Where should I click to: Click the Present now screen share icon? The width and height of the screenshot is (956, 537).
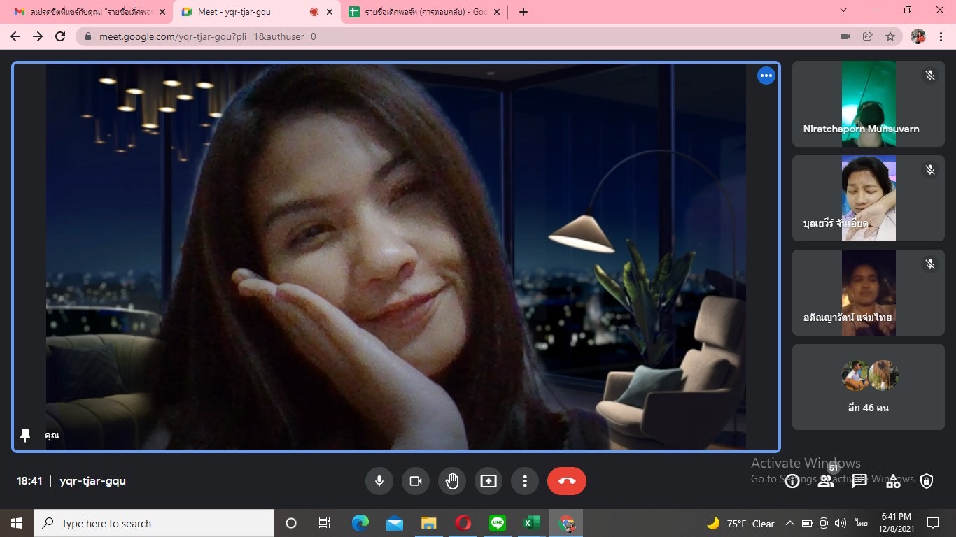coord(488,481)
